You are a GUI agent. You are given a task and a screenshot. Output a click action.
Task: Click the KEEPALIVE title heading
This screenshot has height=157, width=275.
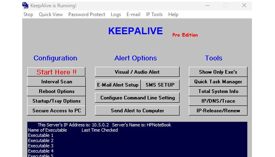135,31
